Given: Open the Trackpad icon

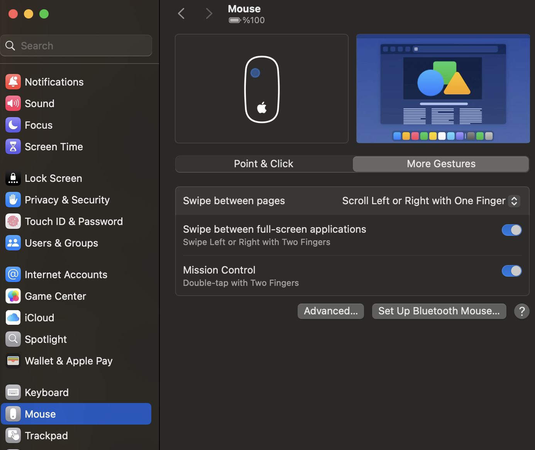Looking at the screenshot, I should [x=13, y=435].
